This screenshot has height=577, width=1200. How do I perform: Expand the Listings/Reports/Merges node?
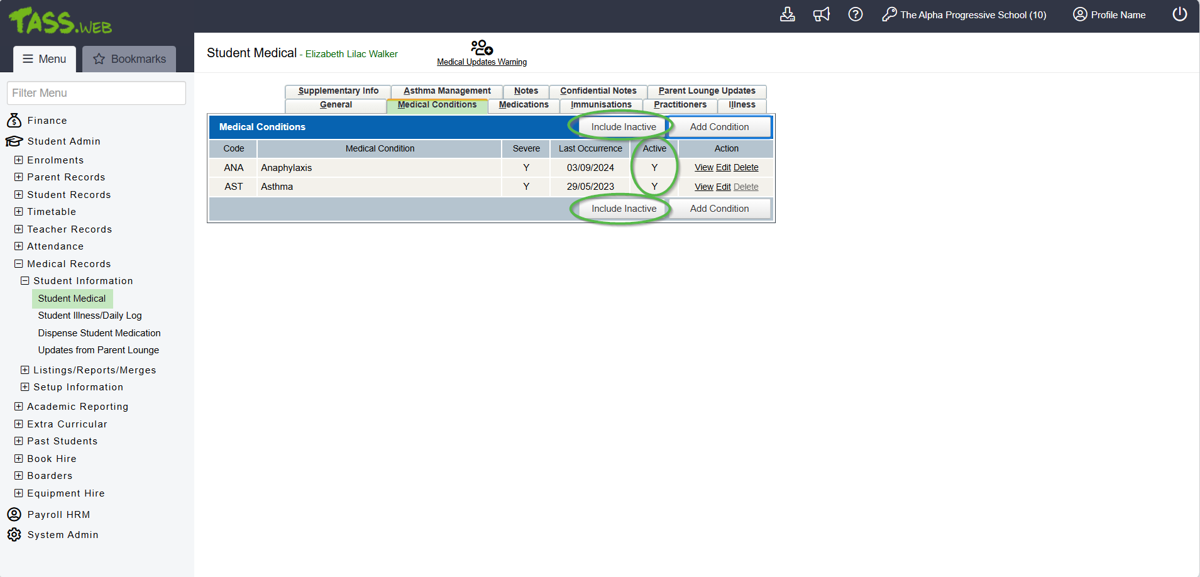(25, 370)
